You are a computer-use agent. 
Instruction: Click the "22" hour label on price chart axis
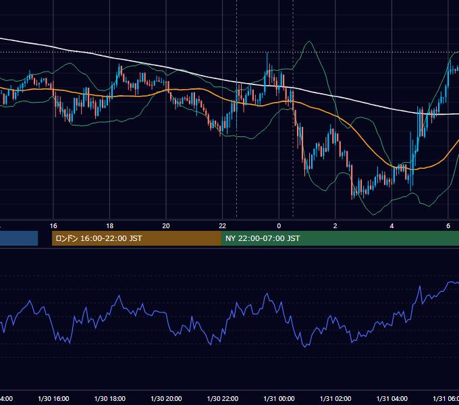pyautogui.click(x=223, y=226)
